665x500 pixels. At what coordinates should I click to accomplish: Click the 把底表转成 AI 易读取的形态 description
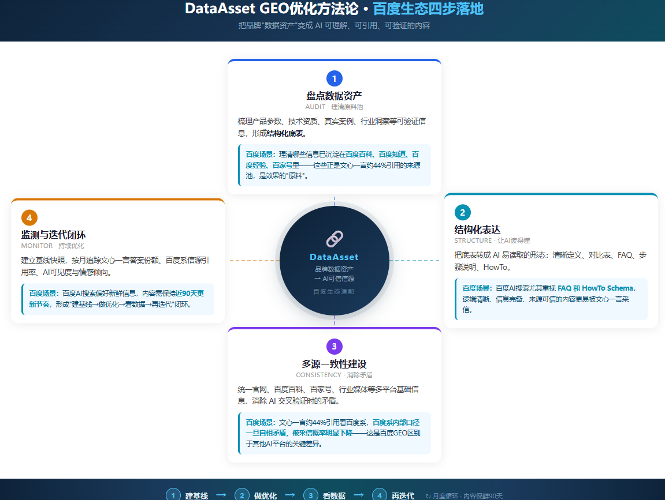[550, 261]
